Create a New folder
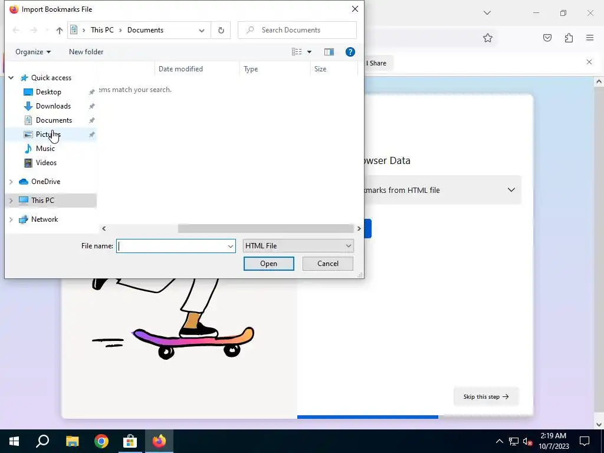This screenshot has width=604, height=453. (x=86, y=52)
